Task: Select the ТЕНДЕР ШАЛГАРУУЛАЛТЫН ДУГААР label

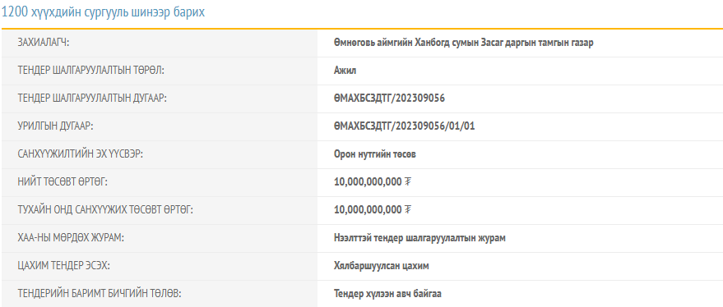Action: (x=92, y=99)
